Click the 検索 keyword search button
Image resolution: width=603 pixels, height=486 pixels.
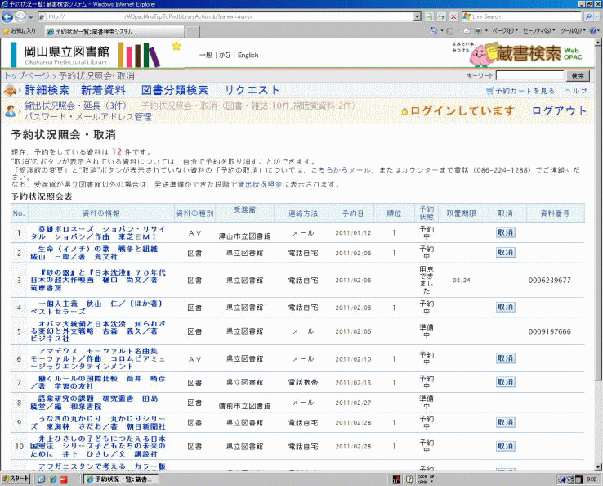tap(578, 76)
